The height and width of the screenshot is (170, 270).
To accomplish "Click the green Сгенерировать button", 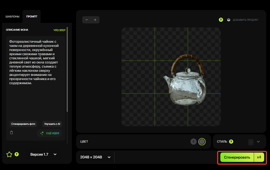I will coord(237,157).
